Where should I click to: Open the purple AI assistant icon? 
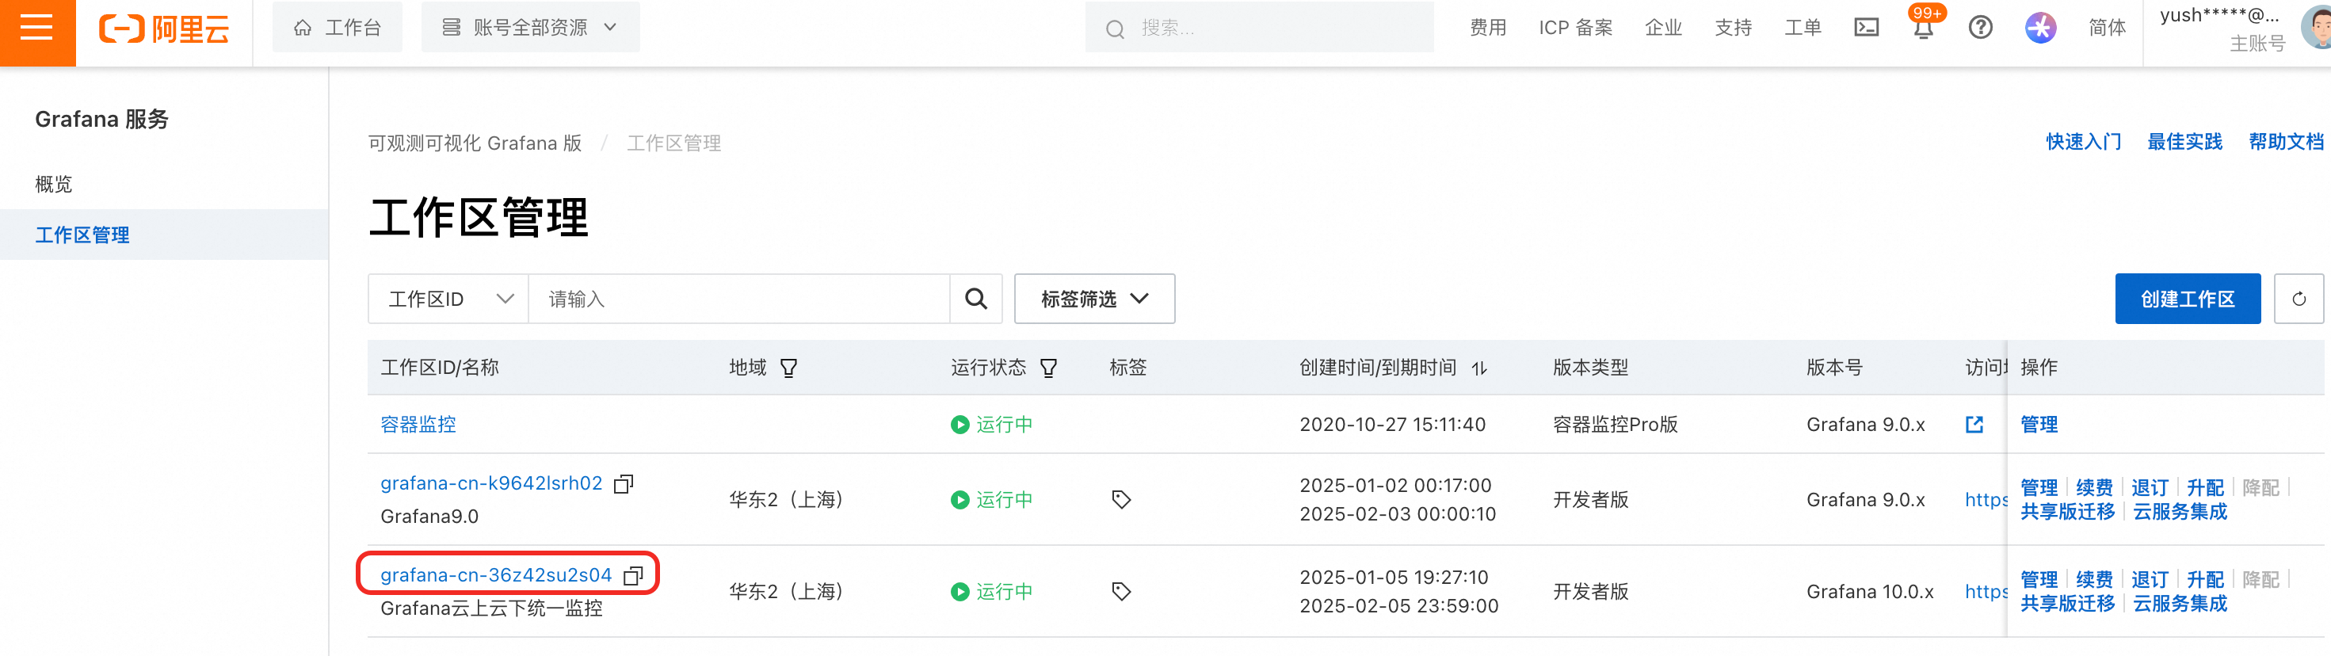click(2040, 28)
